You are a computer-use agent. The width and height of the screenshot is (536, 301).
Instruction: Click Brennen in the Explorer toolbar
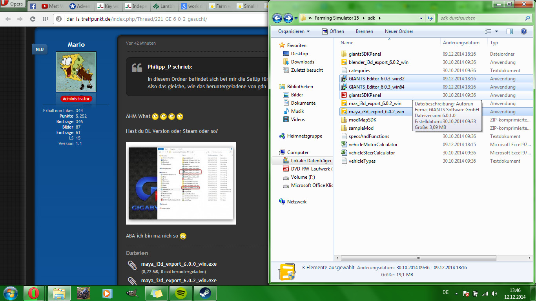click(365, 31)
